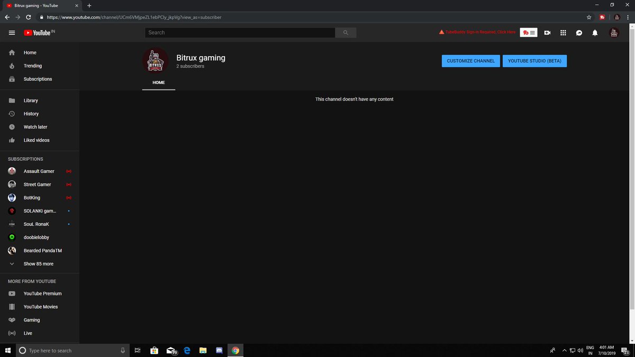The width and height of the screenshot is (635, 357).
Task: Open the Street Gamer subscription
Action: click(x=40, y=185)
